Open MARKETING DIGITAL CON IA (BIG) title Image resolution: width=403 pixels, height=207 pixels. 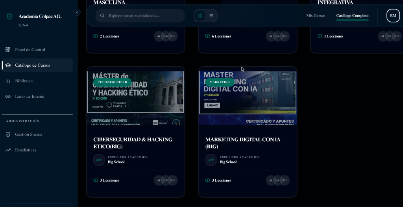coord(242,143)
